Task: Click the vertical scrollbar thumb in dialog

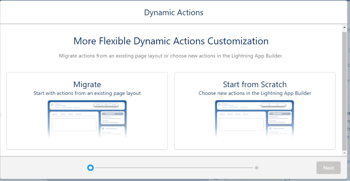Action: click(x=344, y=89)
